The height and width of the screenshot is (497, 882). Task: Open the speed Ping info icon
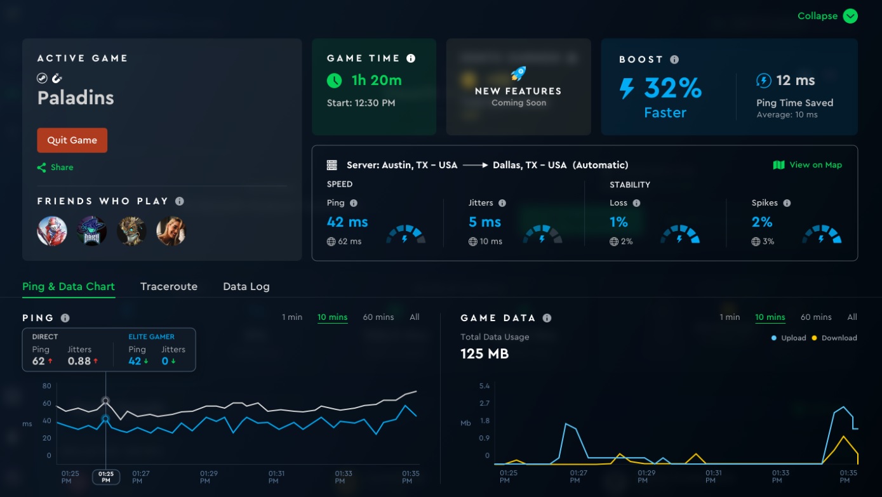pyautogui.click(x=354, y=203)
